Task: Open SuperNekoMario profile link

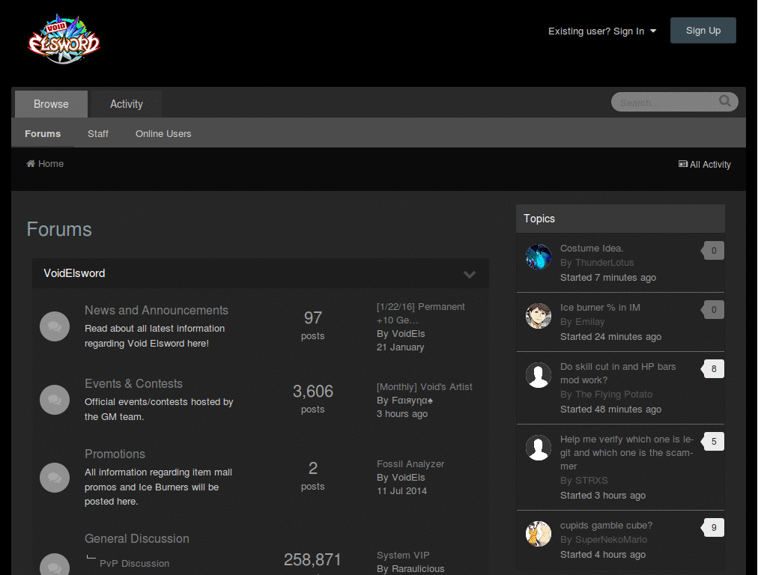Action: (611, 539)
